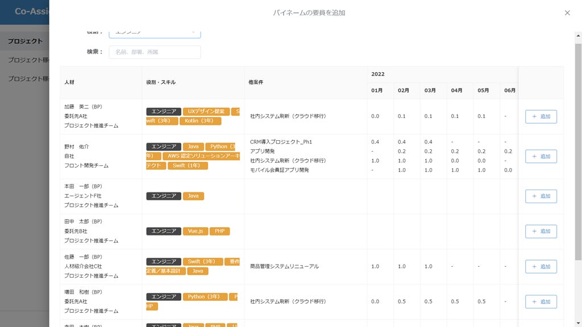This screenshot has height=327, width=582.
Task: Click the Kotlin (3年) skill tag
Action: 200,121
